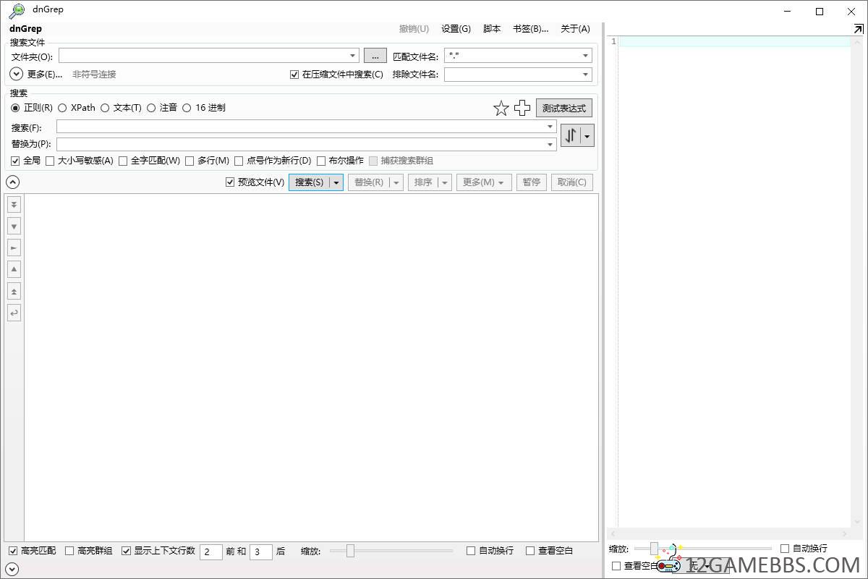
Task: Click the star bookmark icon
Action: click(x=501, y=109)
